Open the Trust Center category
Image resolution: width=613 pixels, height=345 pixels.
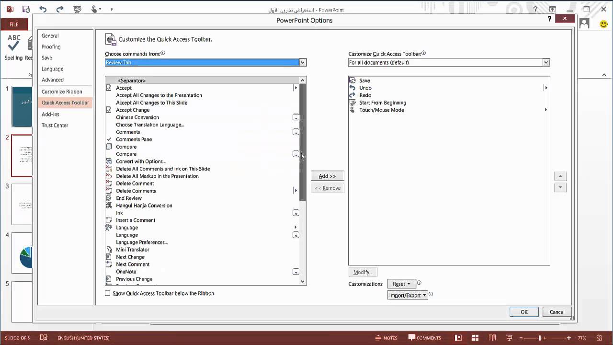(x=55, y=126)
